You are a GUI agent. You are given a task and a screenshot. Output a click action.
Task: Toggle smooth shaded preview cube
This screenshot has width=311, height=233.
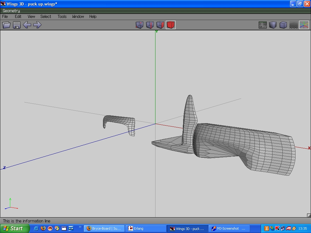point(273,25)
